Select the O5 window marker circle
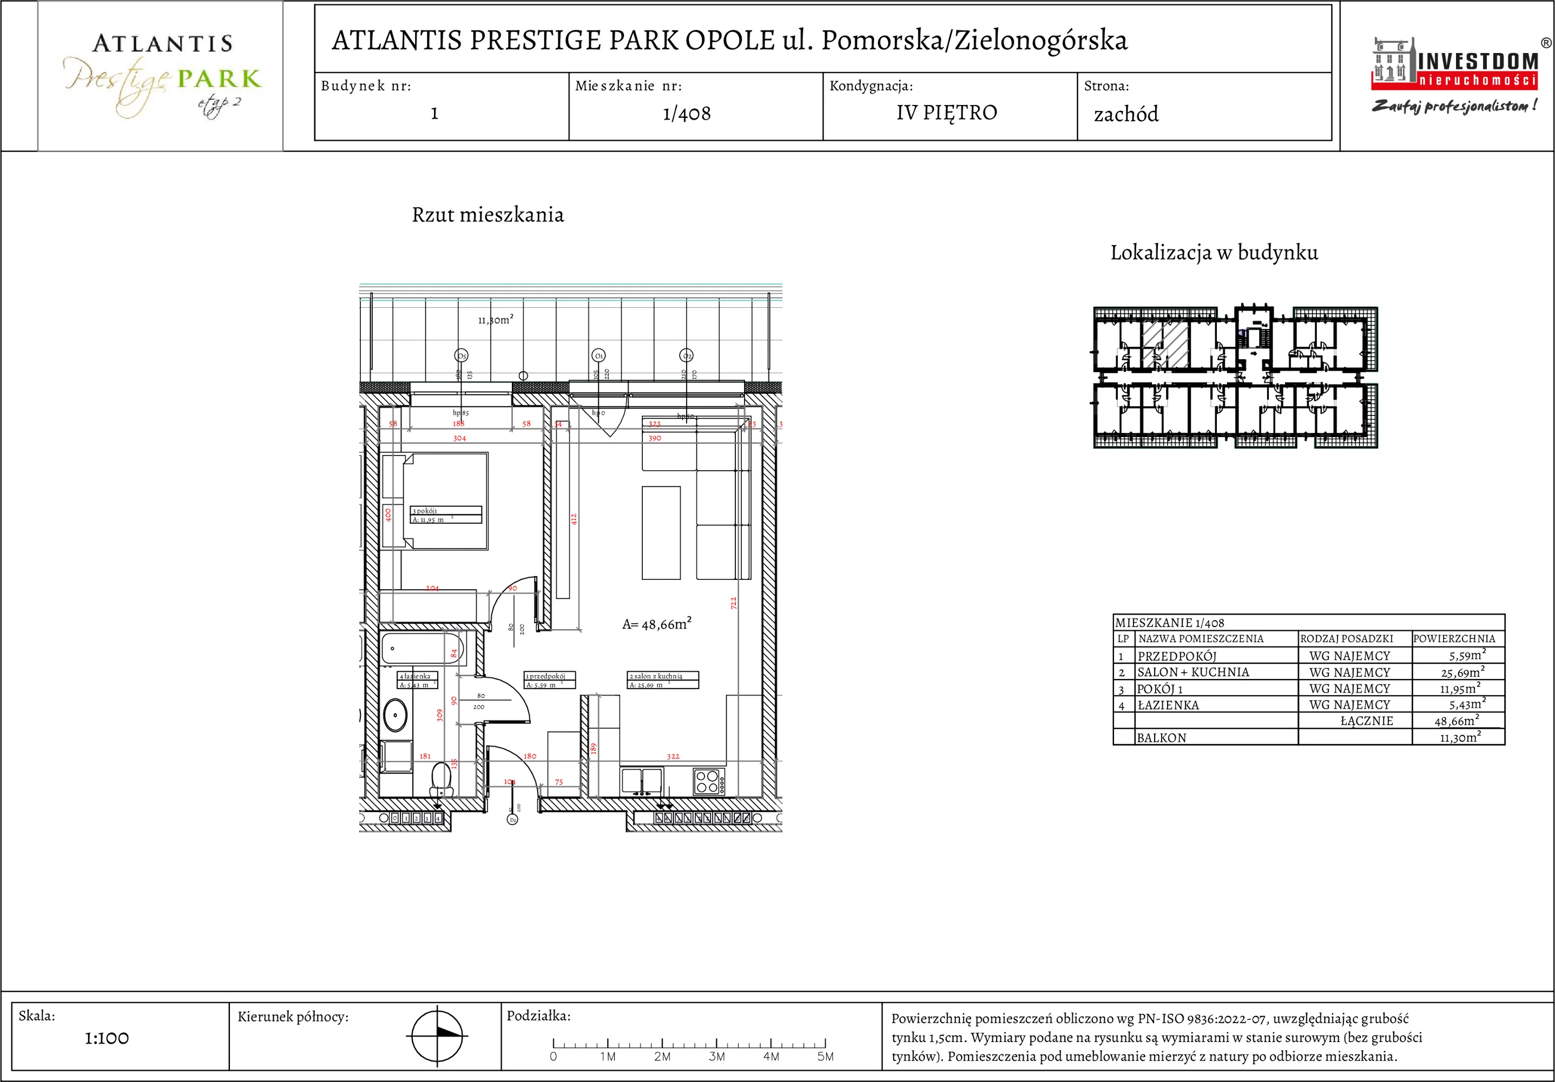1555x1082 pixels. pos(461,355)
